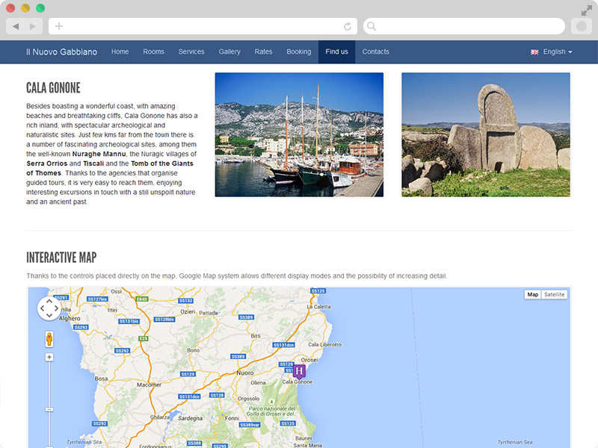The width and height of the screenshot is (598, 448).
Task: Go to the Rooms page
Action: click(x=153, y=52)
